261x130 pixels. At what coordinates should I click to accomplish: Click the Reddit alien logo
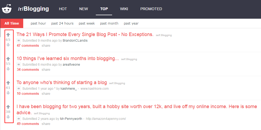[x=7, y=9]
